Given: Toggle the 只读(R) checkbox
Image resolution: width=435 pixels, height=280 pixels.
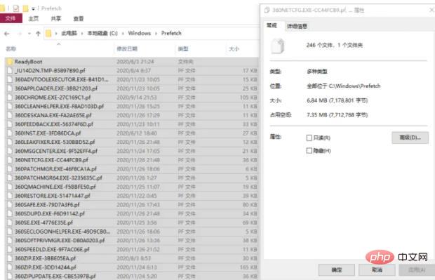Looking at the screenshot, I should click(309, 138).
